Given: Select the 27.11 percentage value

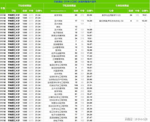Looking at the screenshot, I should tap(89, 106).
